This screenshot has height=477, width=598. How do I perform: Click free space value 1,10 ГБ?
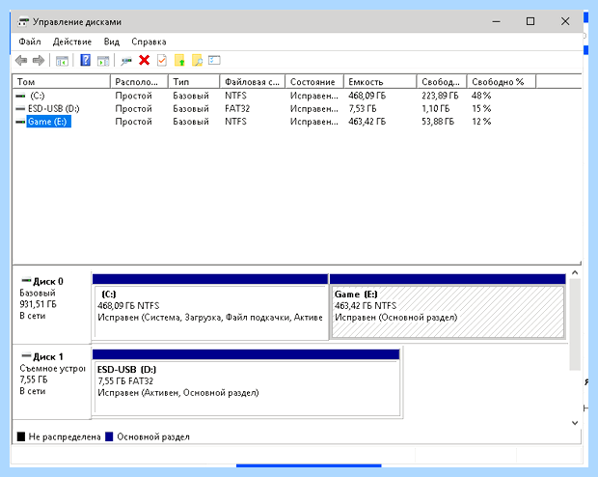point(436,108)
